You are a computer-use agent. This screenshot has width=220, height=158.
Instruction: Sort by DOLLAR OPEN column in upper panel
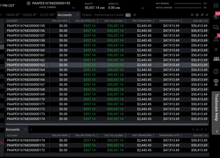pyautogui.click(x=59, y=21)
